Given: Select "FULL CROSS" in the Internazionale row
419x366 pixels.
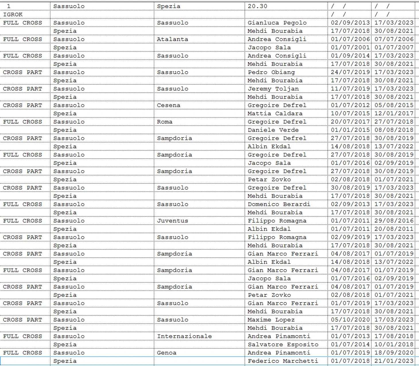Looking at the screenshot, I should 22,336.
